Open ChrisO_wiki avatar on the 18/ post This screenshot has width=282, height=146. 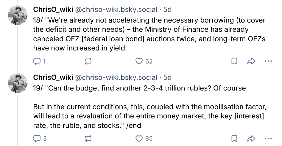(x=18, y=15)
